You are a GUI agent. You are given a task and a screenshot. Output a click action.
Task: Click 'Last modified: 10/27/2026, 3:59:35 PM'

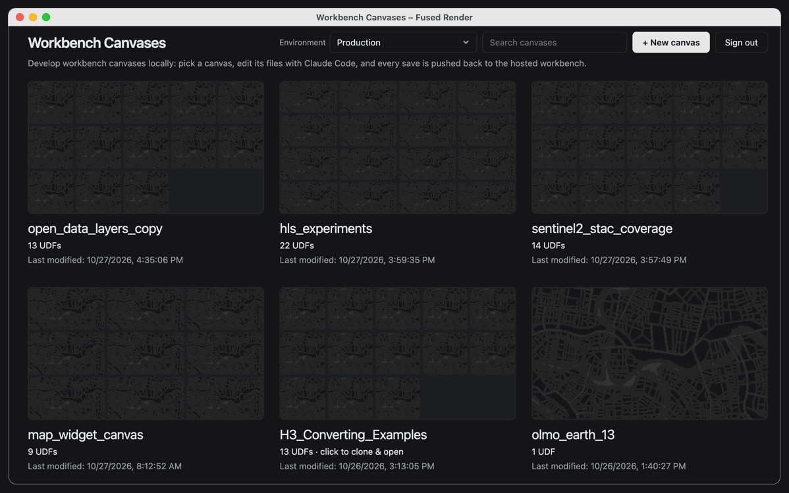tap(357, 260)
